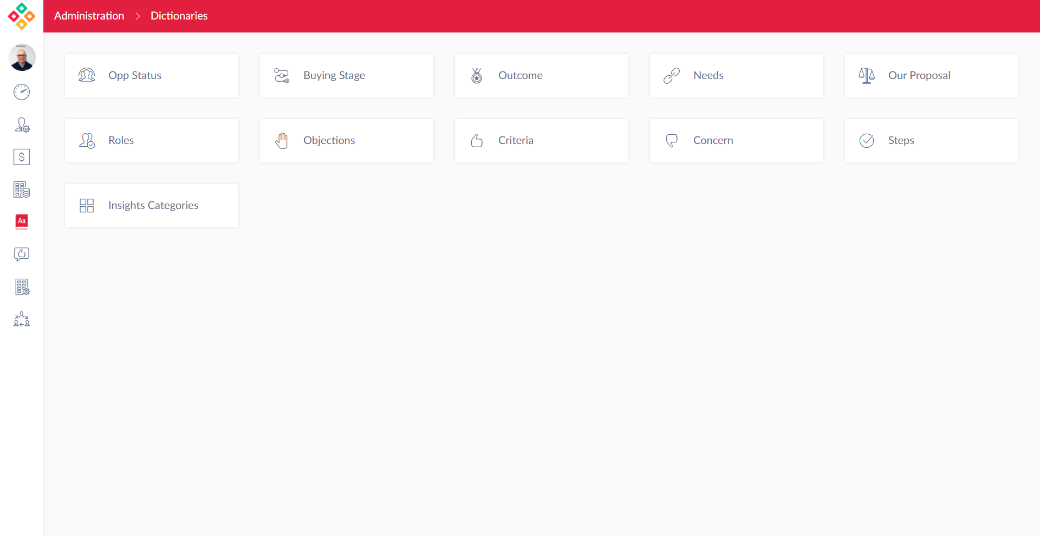Select the red dictionary Aa sidebar icon
Screen dimensions: 1040x536
point(22,221)
